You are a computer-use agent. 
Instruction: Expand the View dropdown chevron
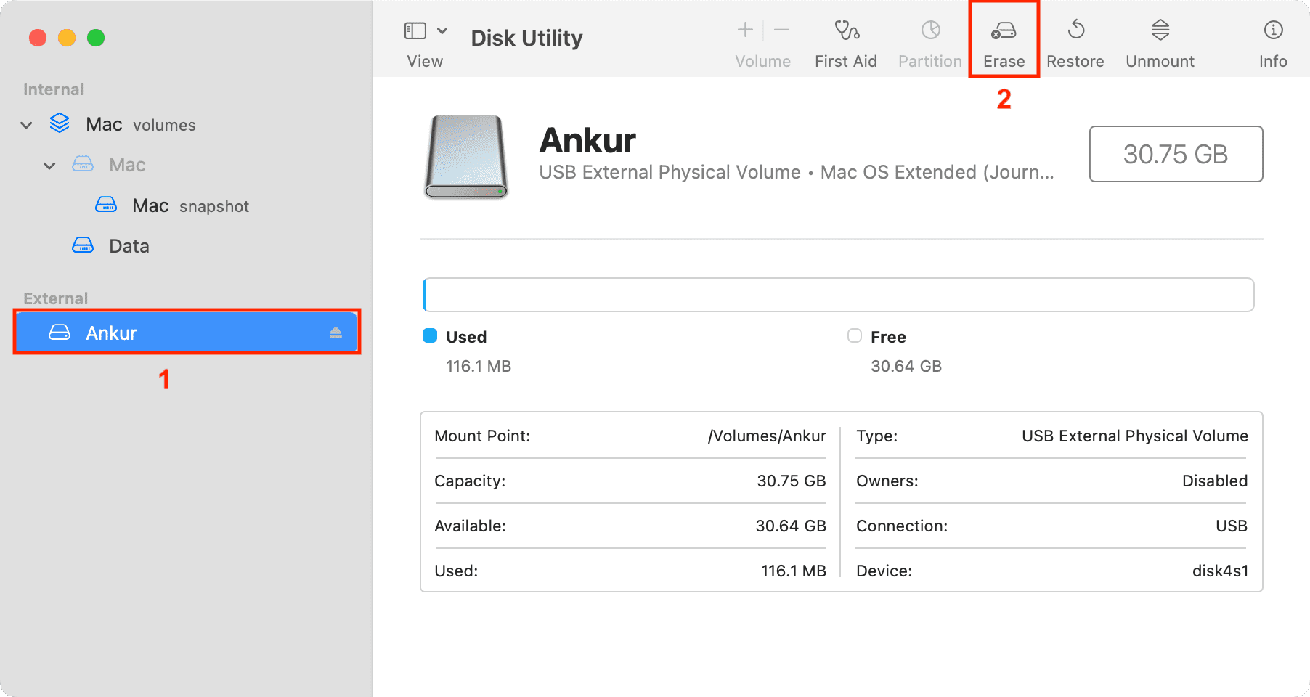442,30
